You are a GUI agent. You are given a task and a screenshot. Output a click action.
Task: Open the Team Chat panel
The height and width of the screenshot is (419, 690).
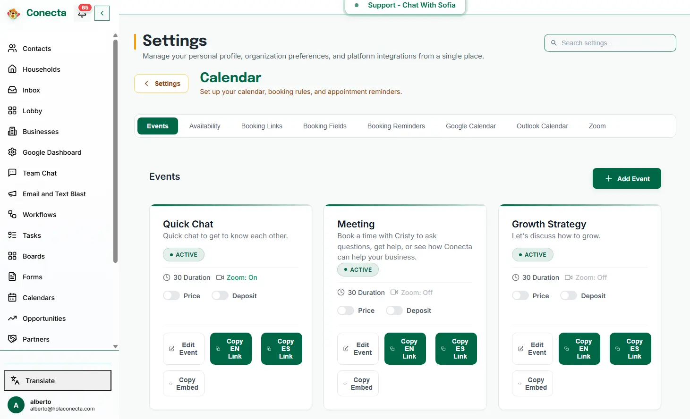point(40,173)
